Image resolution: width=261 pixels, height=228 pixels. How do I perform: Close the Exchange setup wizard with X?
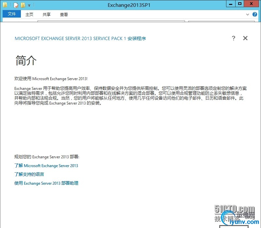pyautogui.click(x=245, y=38)
